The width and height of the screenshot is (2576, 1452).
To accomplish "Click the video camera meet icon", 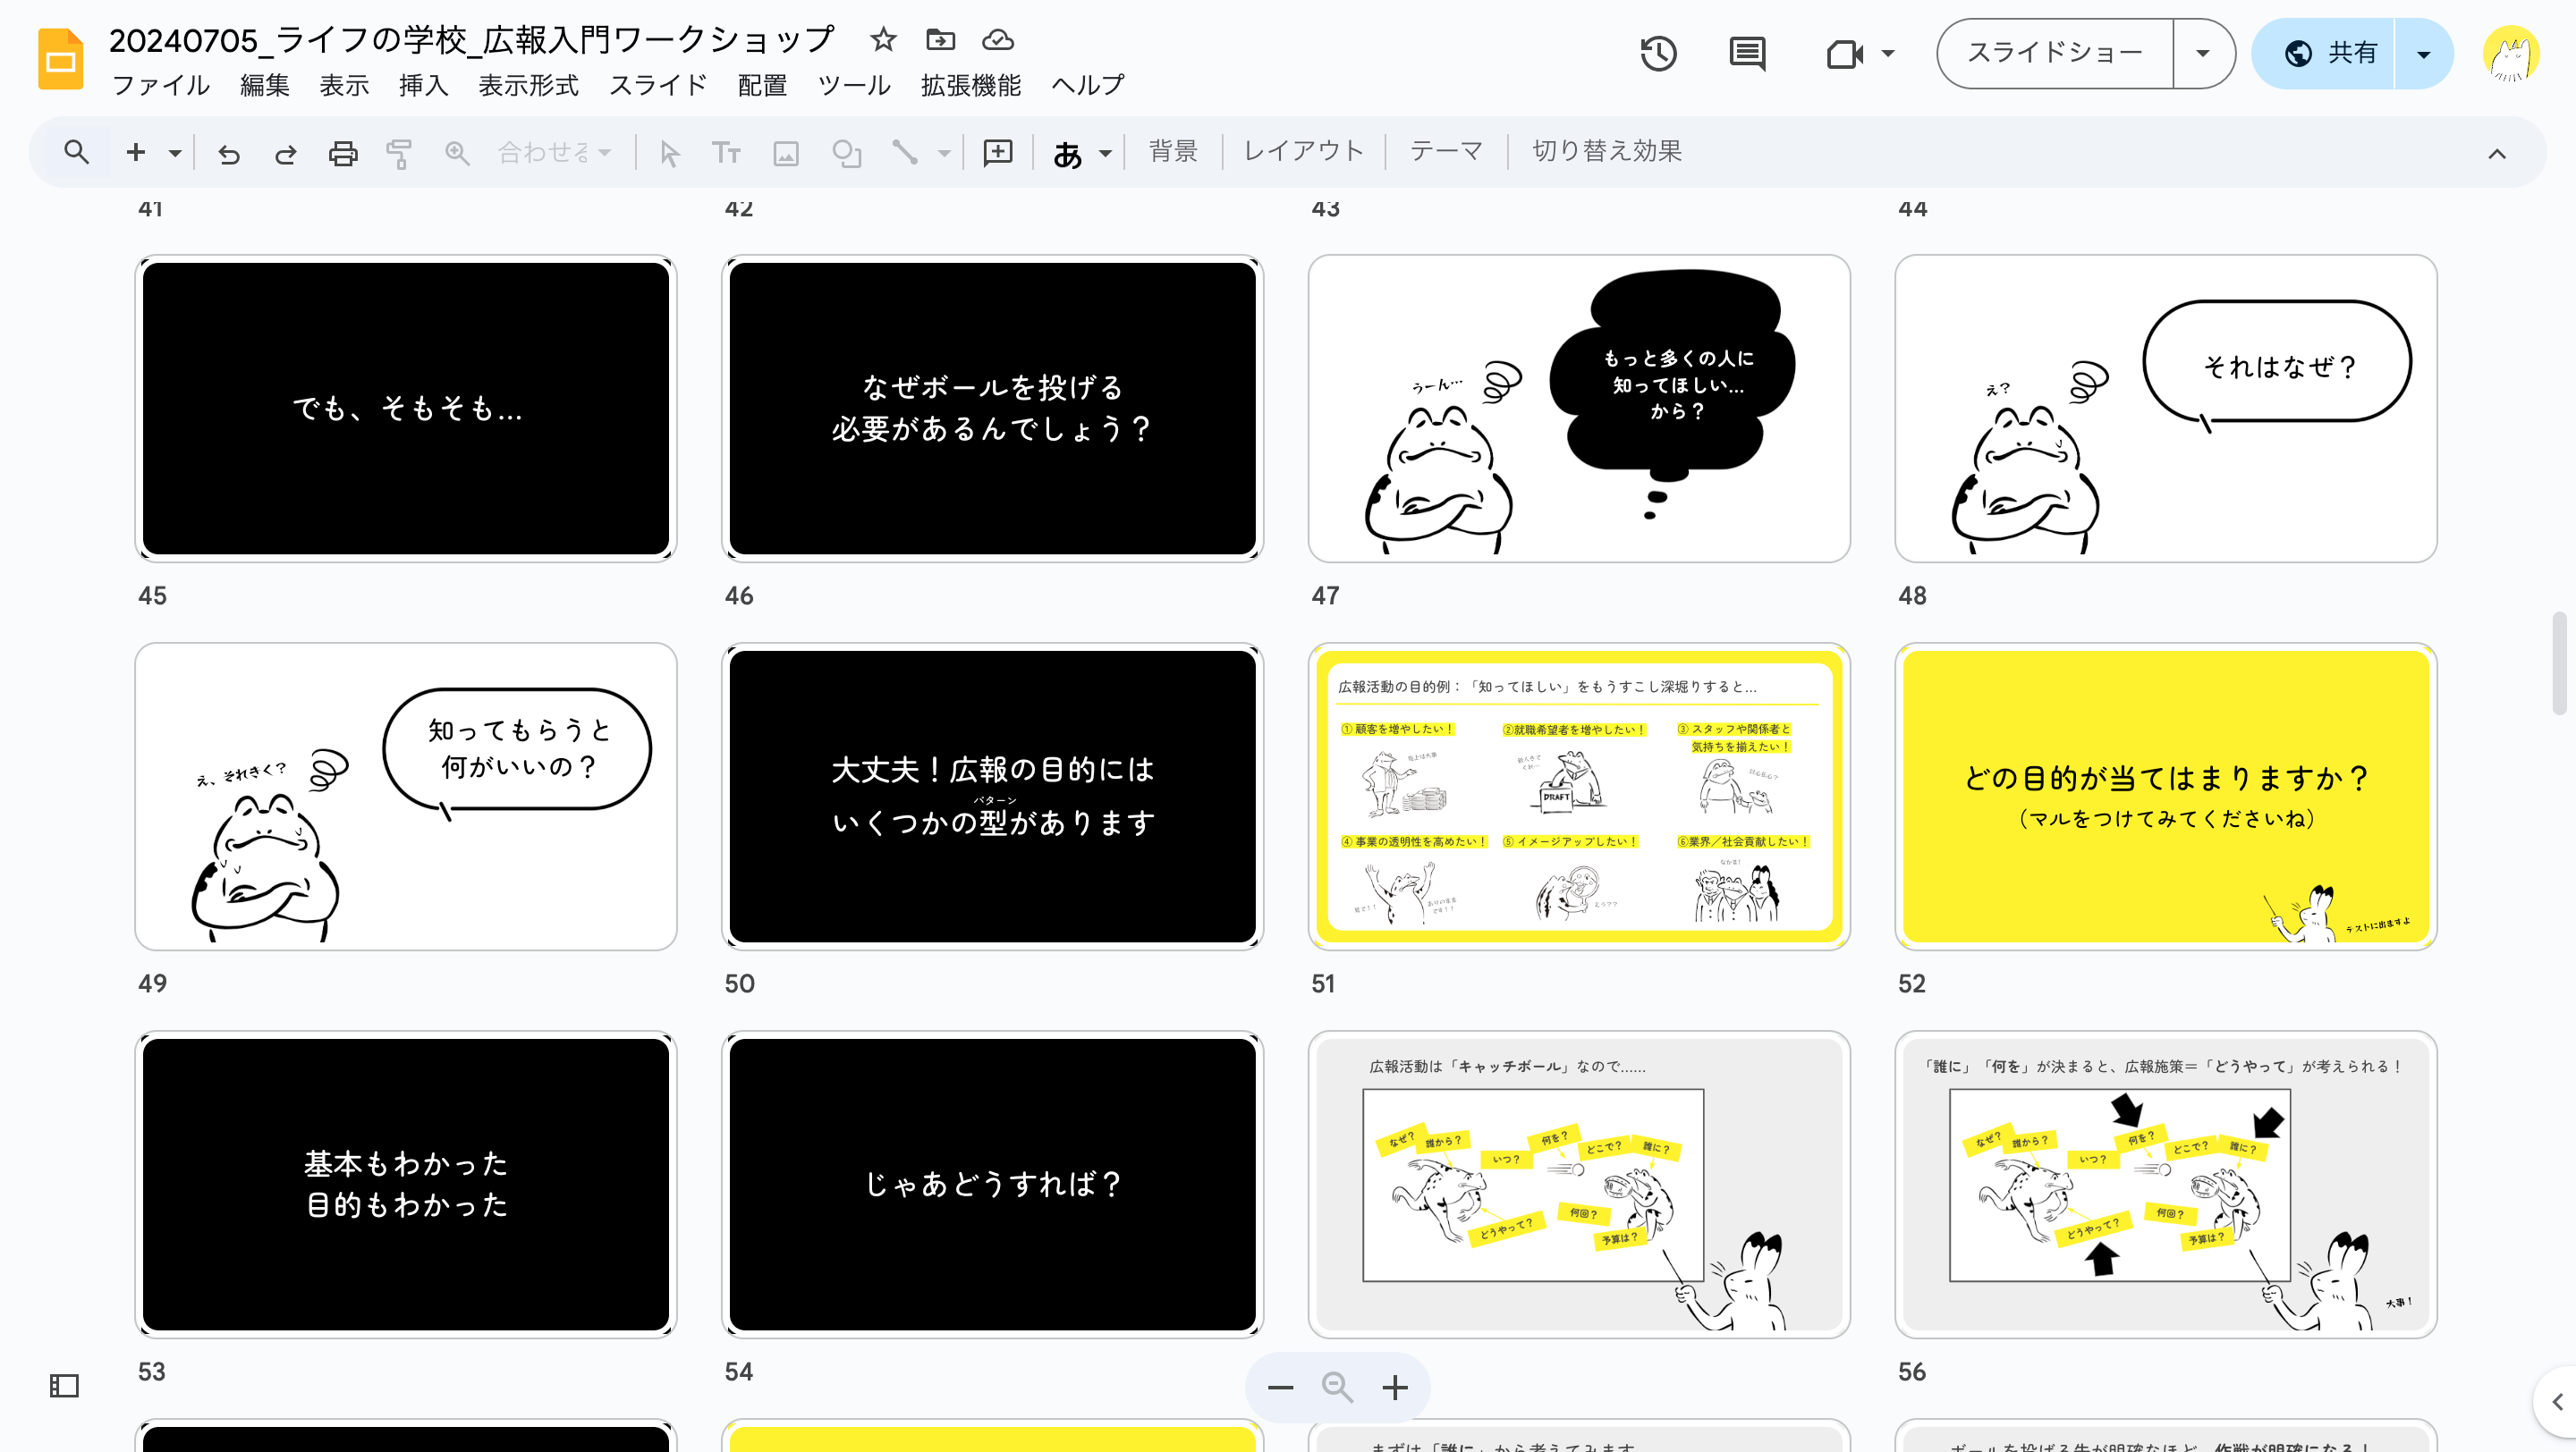I will coord(1844,53).
